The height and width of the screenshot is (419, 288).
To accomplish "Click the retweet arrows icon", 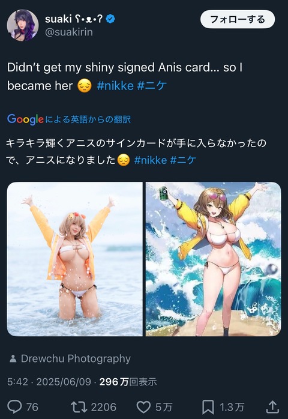I will pyautogui.click(x=79, y=407).
